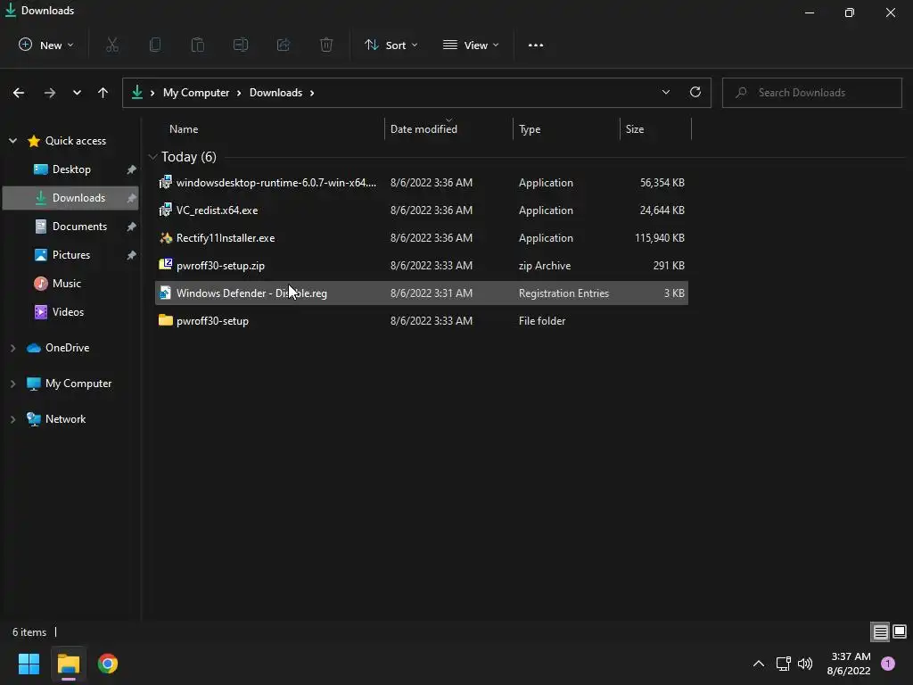
Task: Launch Google Chrome from taskbar
Action: pyautogui.click(x=108, y=664)
